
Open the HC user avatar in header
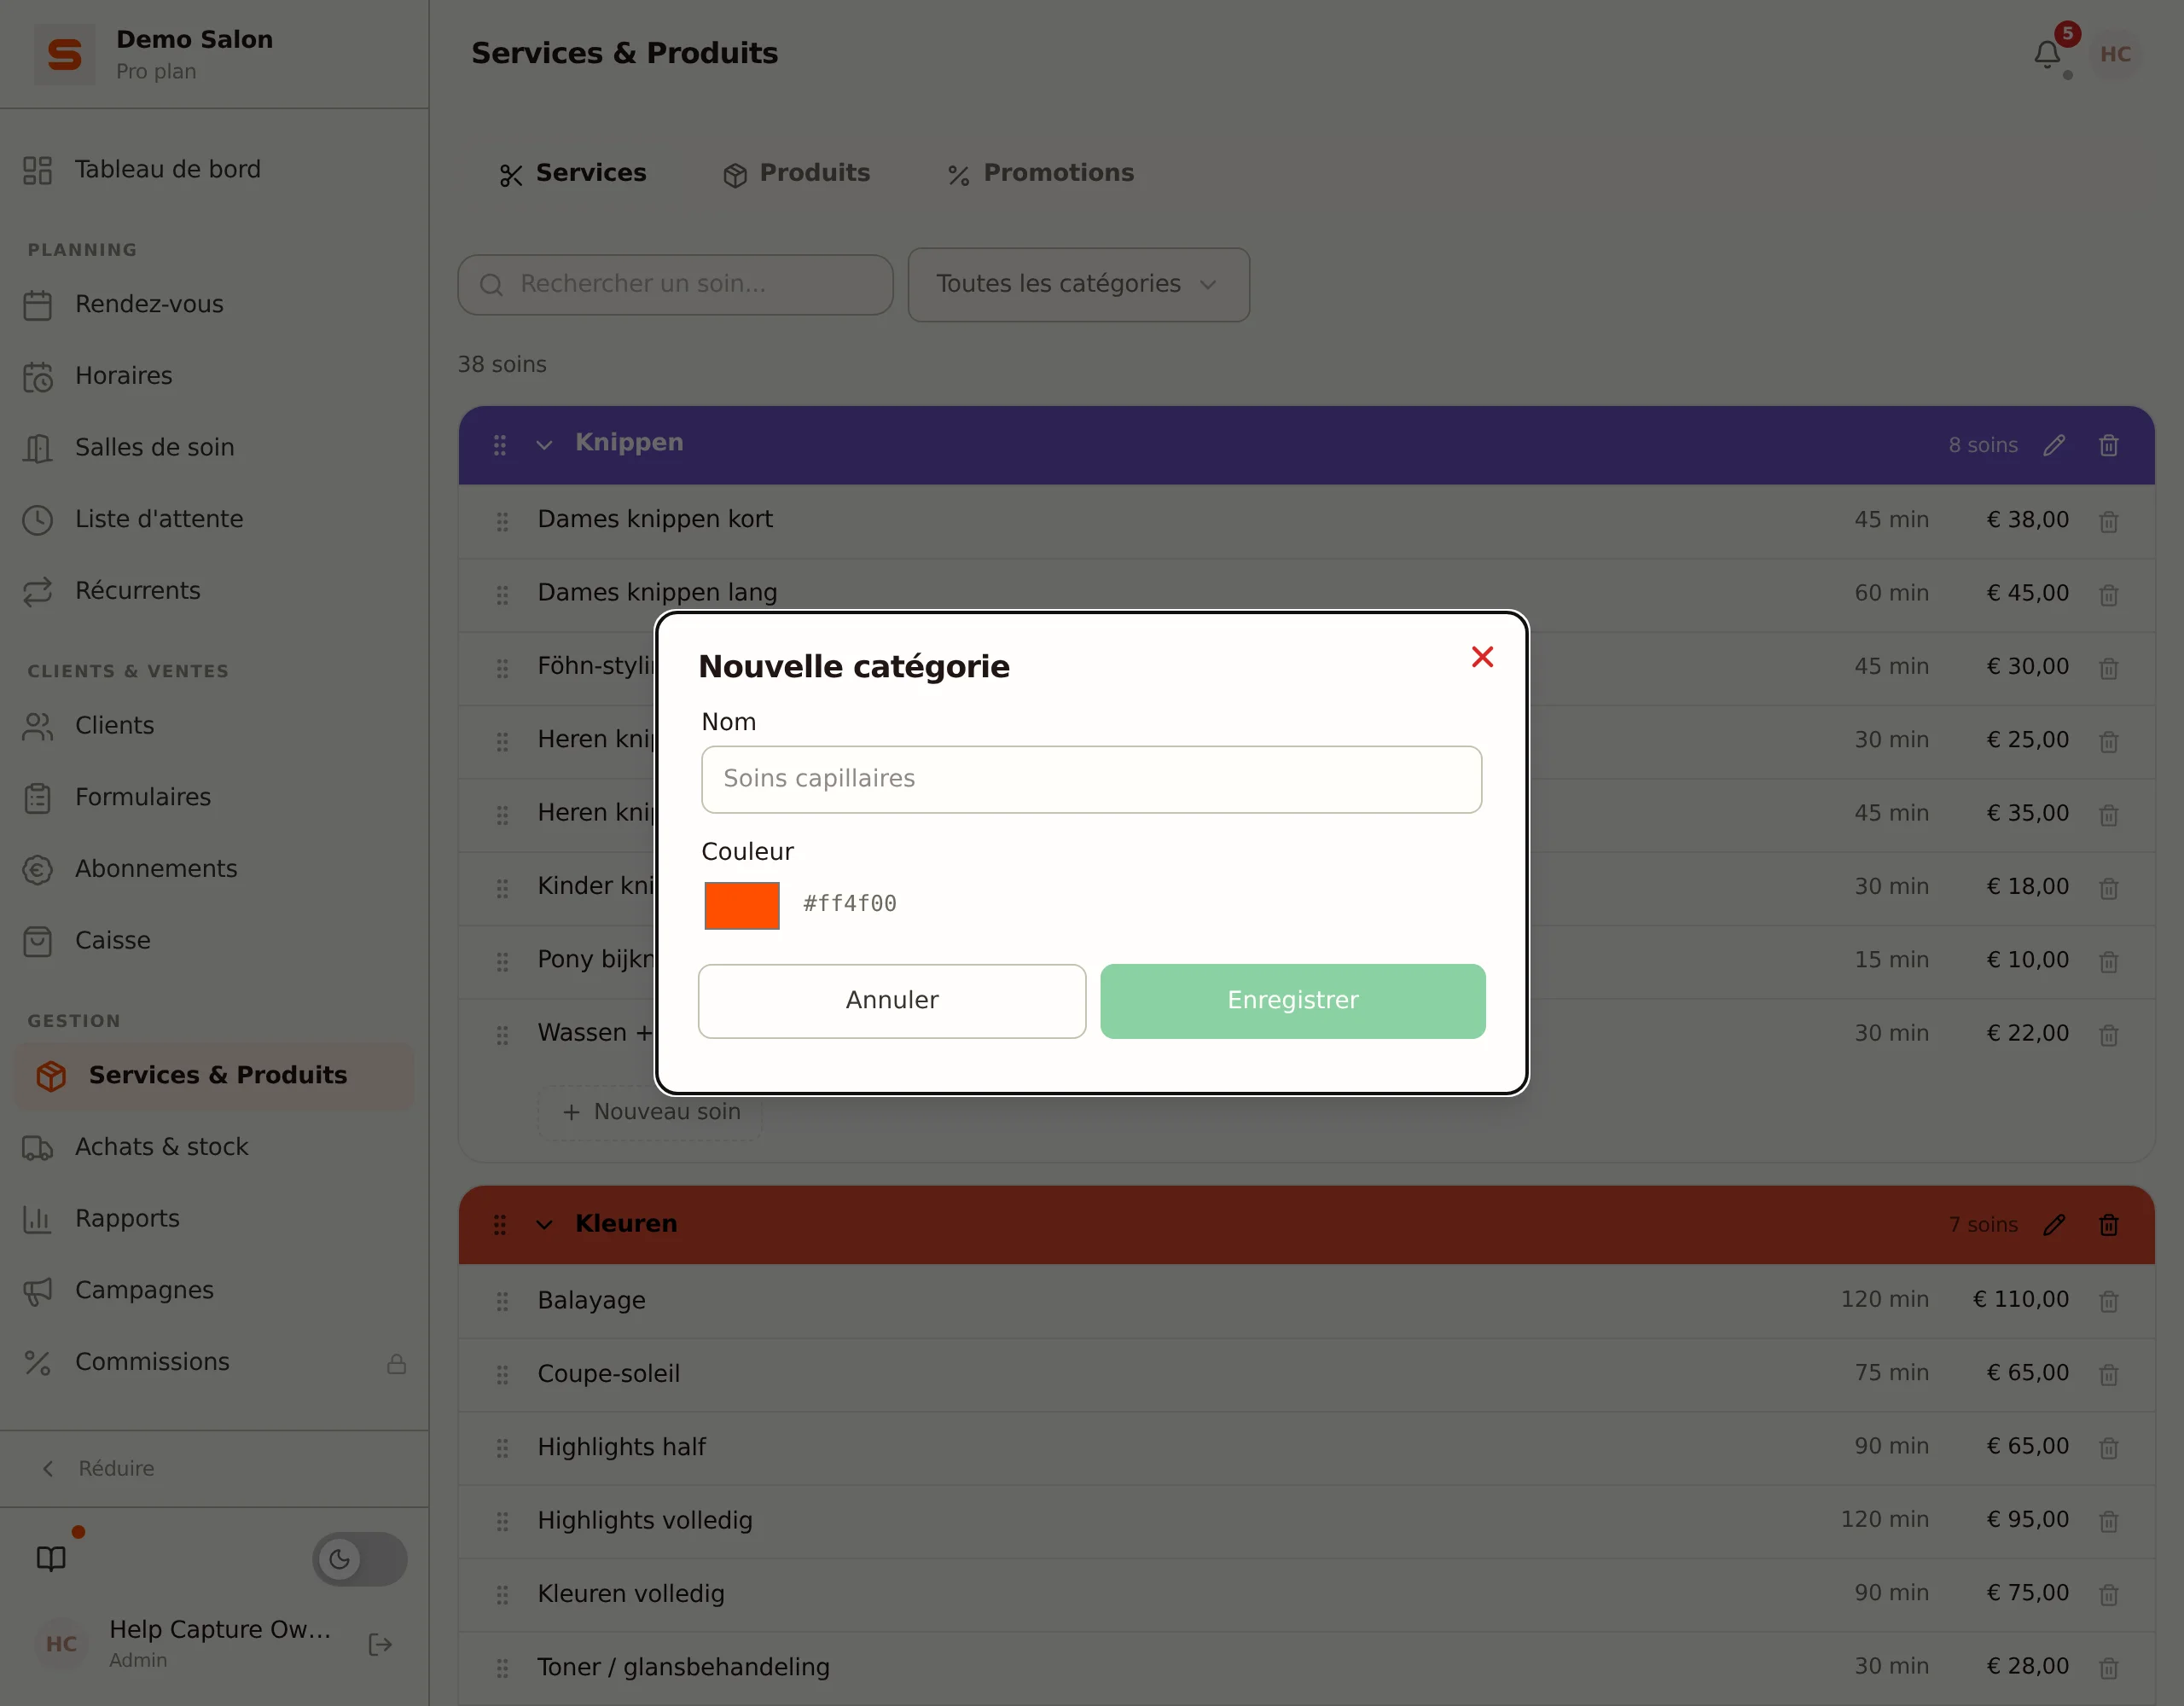pos(2115,54)
